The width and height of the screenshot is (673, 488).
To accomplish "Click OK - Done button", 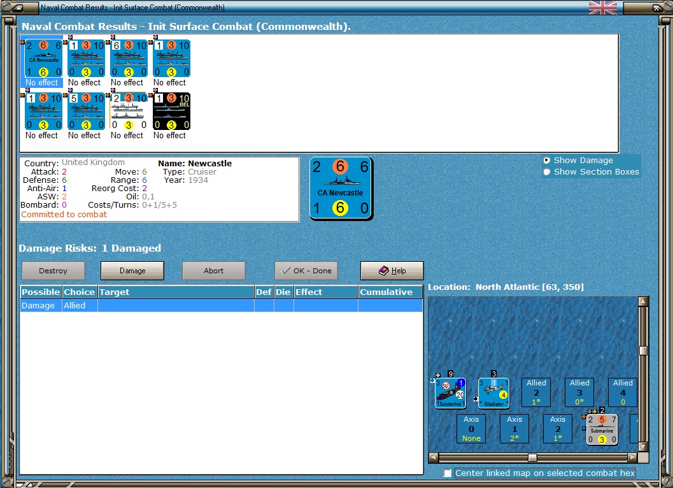I will 306,271.
